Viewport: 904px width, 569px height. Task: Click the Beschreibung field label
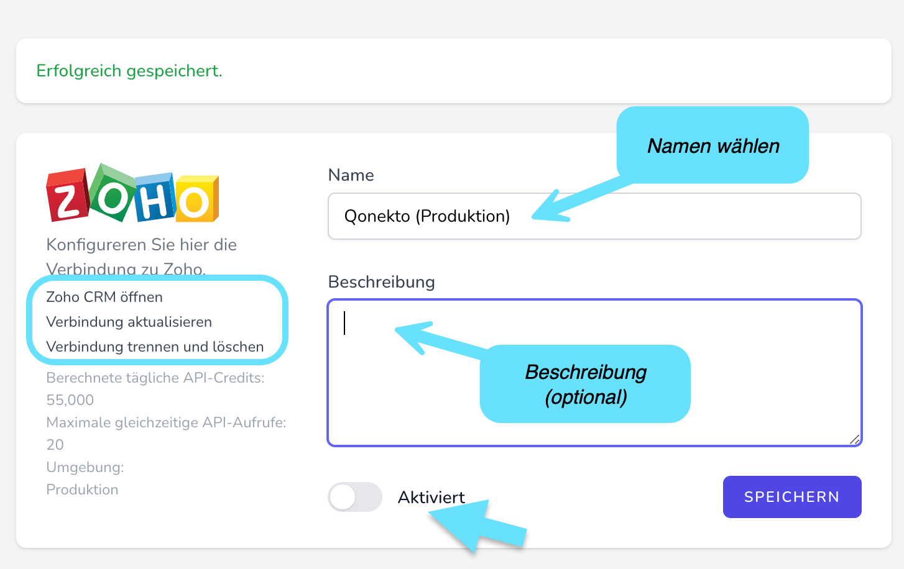[x=381, y=282]
